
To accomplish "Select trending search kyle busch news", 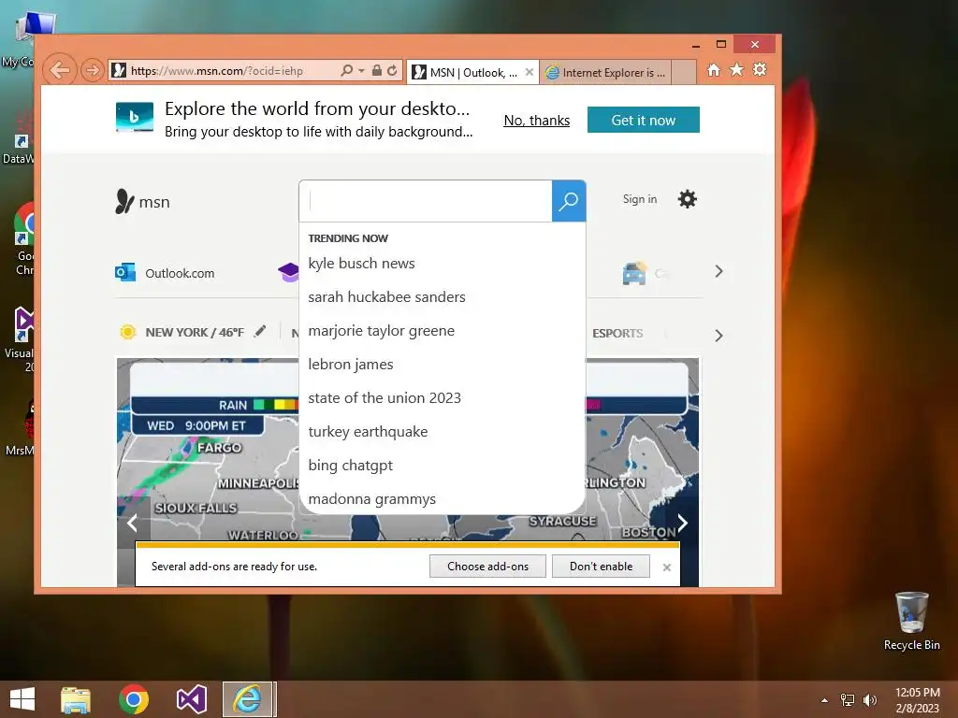I will [x=361, y=263].
